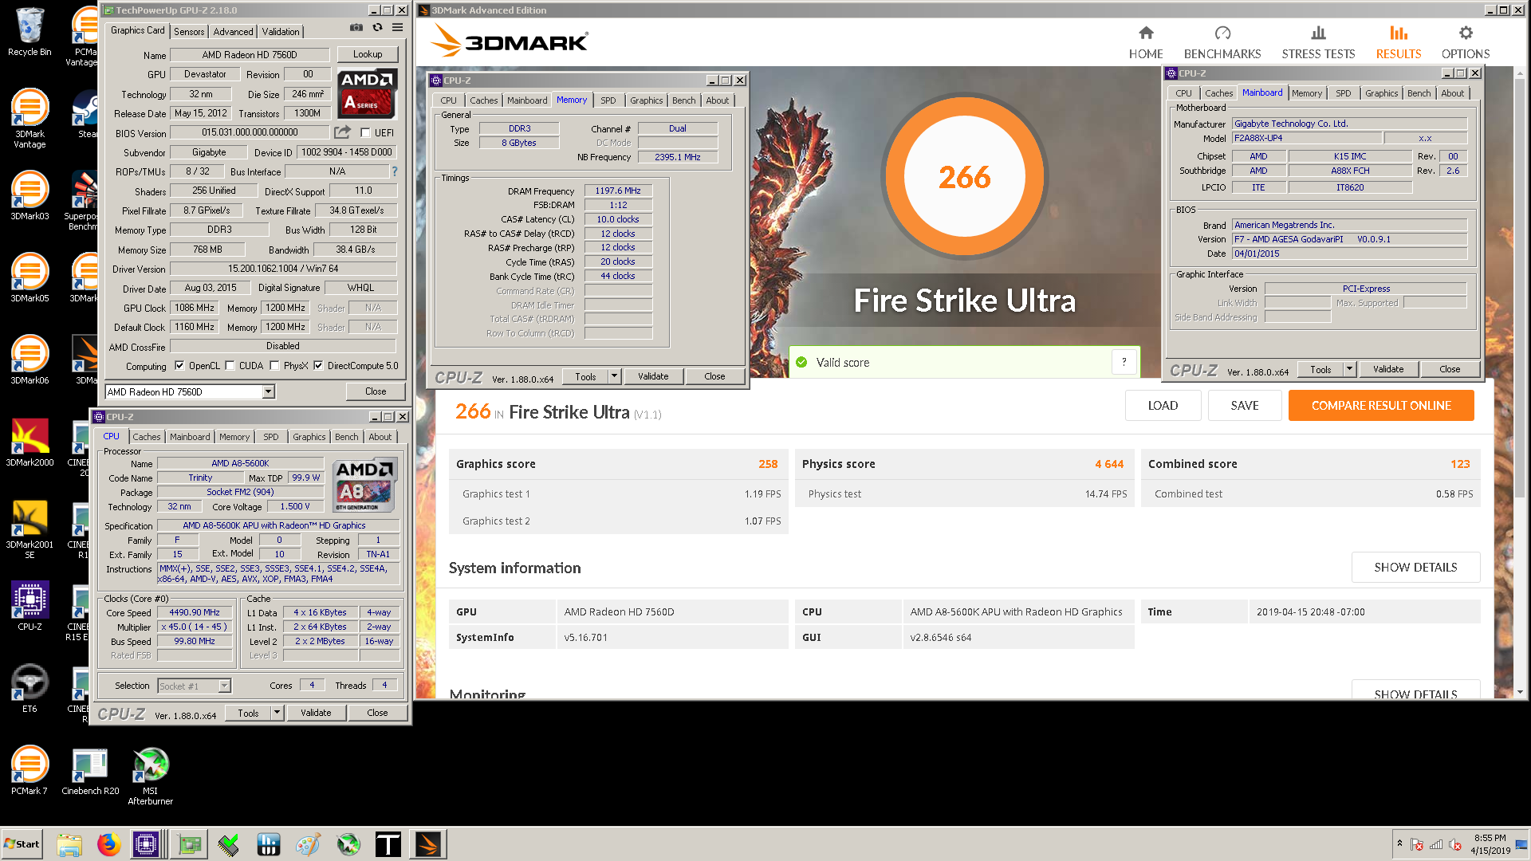The height and width of the screenshot is (861, 1531).
Task: Show hidden icons in the system tray
Action: pos(1399,843)
